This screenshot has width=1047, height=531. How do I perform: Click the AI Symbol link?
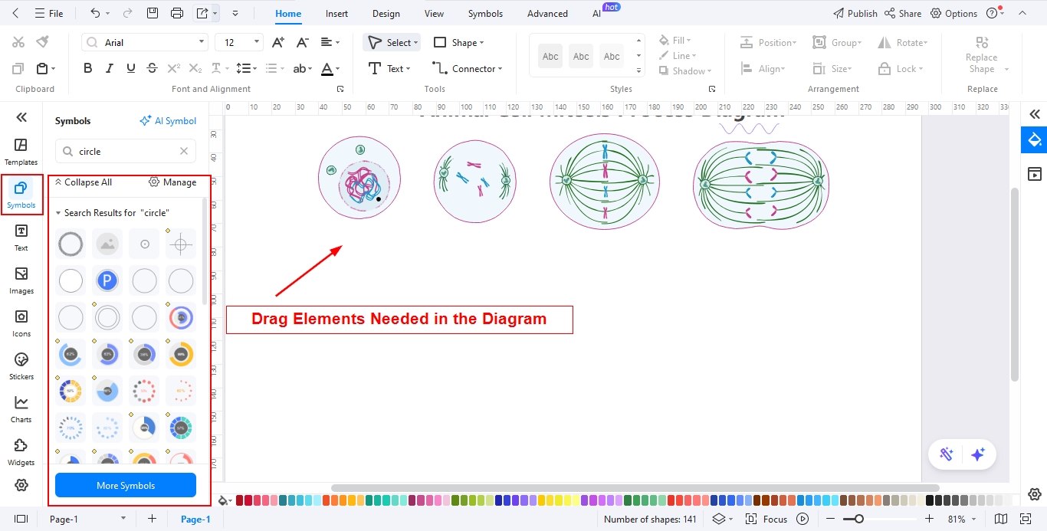click(x=168, y=120)
